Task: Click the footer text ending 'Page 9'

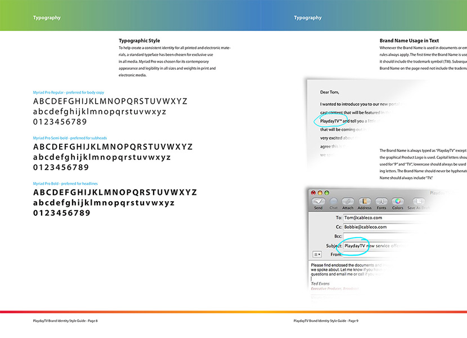Action: [x=326, y=321]
